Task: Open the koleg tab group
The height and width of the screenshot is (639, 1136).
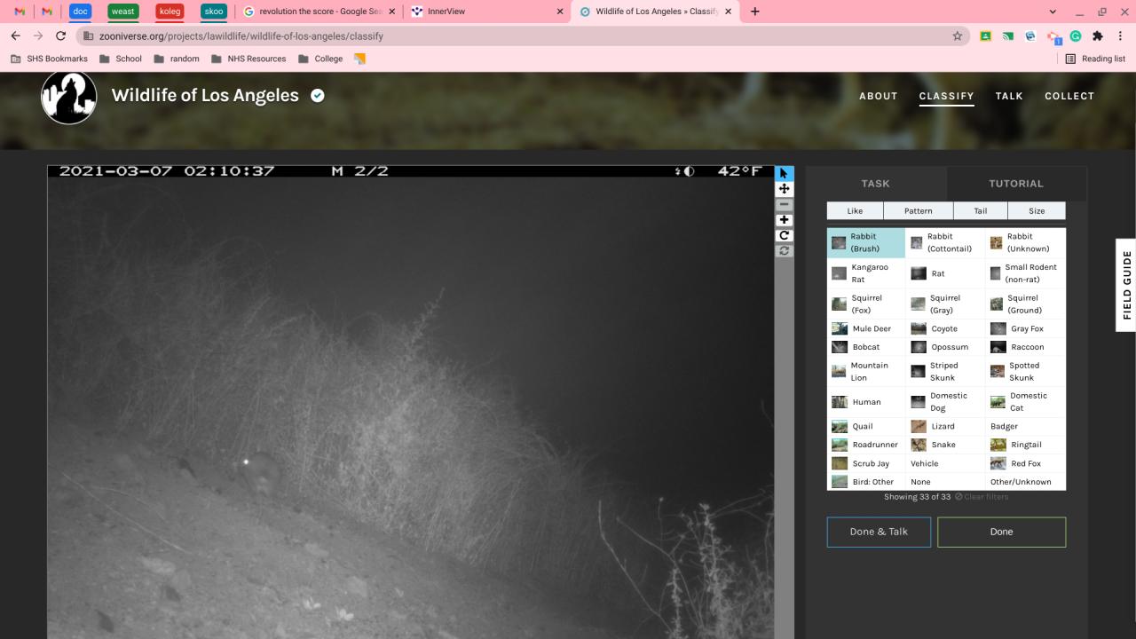Action: click(x=170, y=12)
